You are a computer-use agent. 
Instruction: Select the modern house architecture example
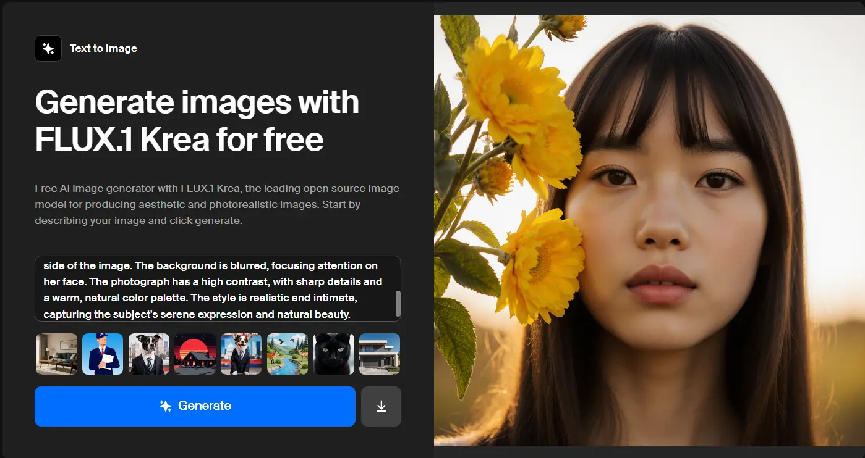point(380,354)
